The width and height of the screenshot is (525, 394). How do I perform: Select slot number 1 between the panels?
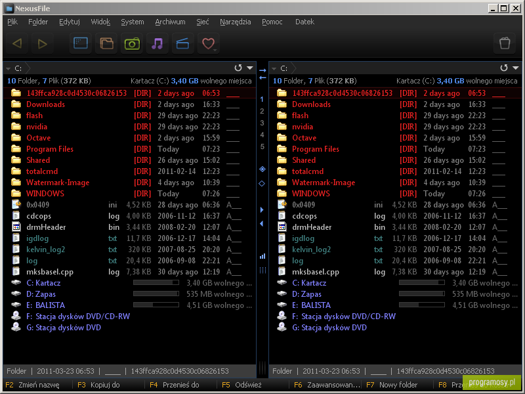(262, 99)
